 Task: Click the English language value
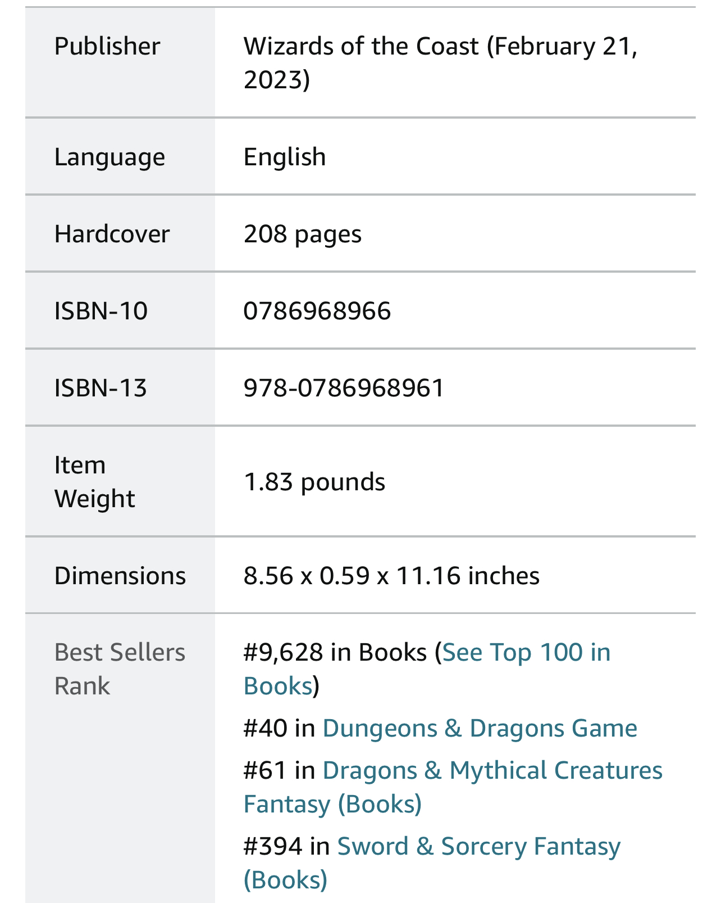point(285,157)
